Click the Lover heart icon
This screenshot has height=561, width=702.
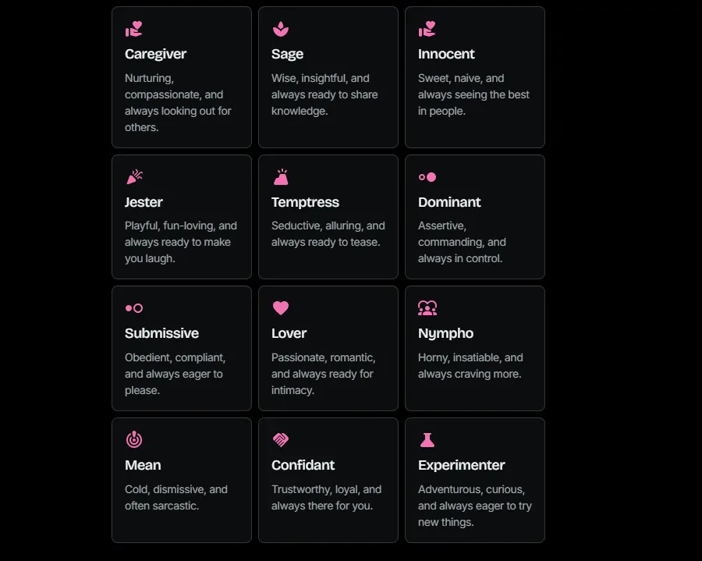click(280, 307)
